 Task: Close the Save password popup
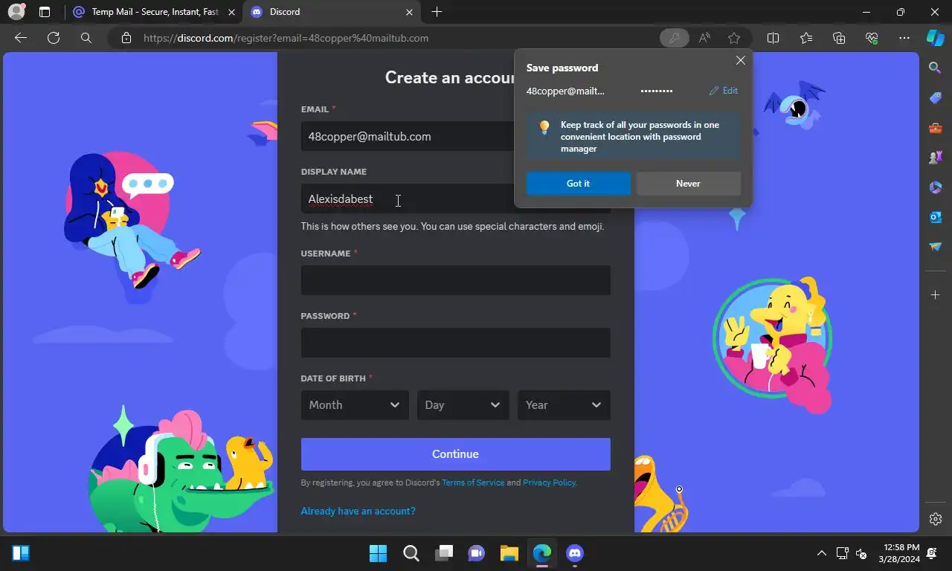coord(740,60)
